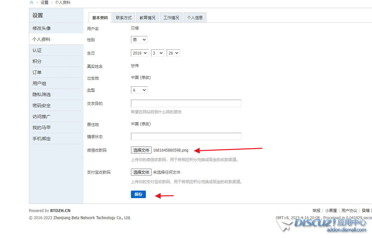The image size is (372, 238).
Task: Click the 保存 save button
Action: 138,194
